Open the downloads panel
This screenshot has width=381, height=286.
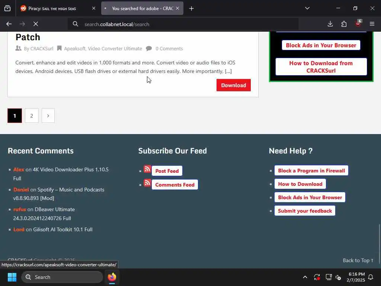pos(330,24)
